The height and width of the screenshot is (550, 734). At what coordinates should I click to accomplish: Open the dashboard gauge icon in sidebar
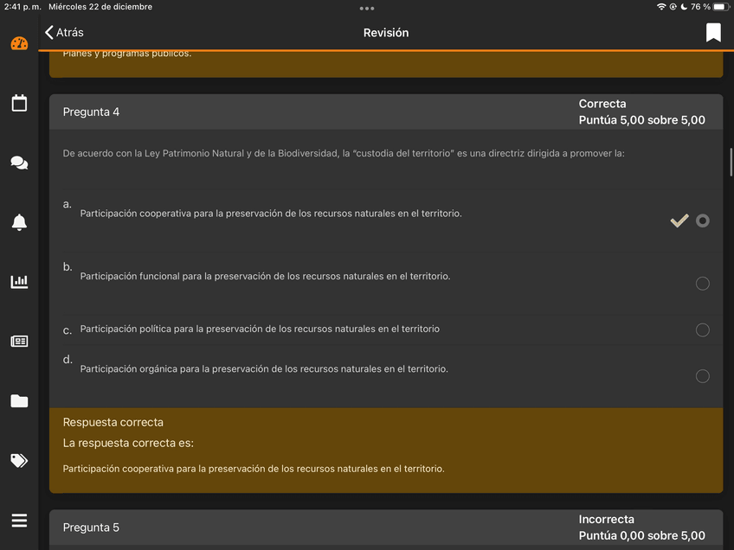coord(19,43)
